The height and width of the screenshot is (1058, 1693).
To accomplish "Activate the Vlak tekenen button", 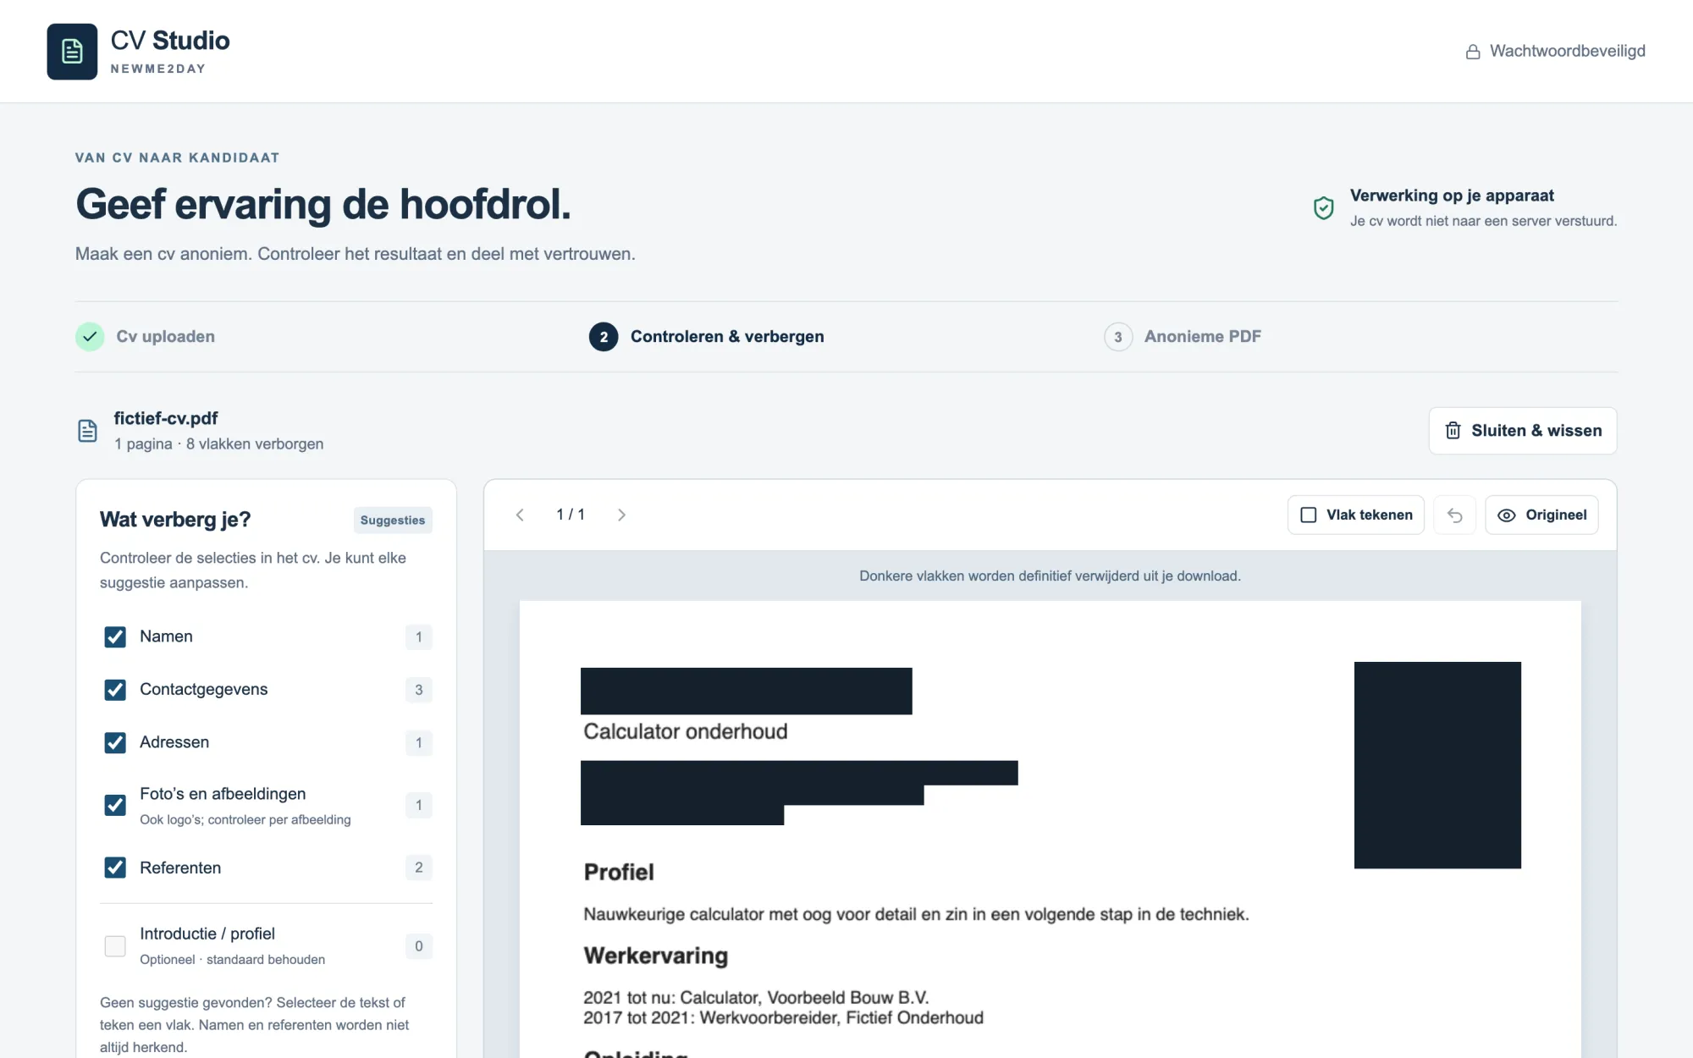I will (x=1356, y=515).
